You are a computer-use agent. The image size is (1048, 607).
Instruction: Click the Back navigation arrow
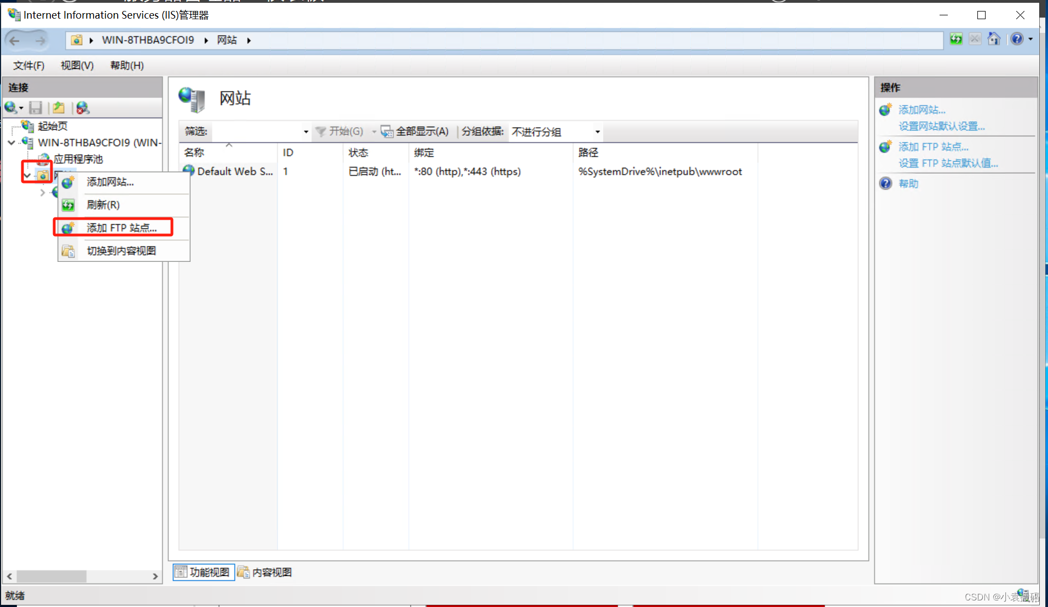[x=15, y=40]
